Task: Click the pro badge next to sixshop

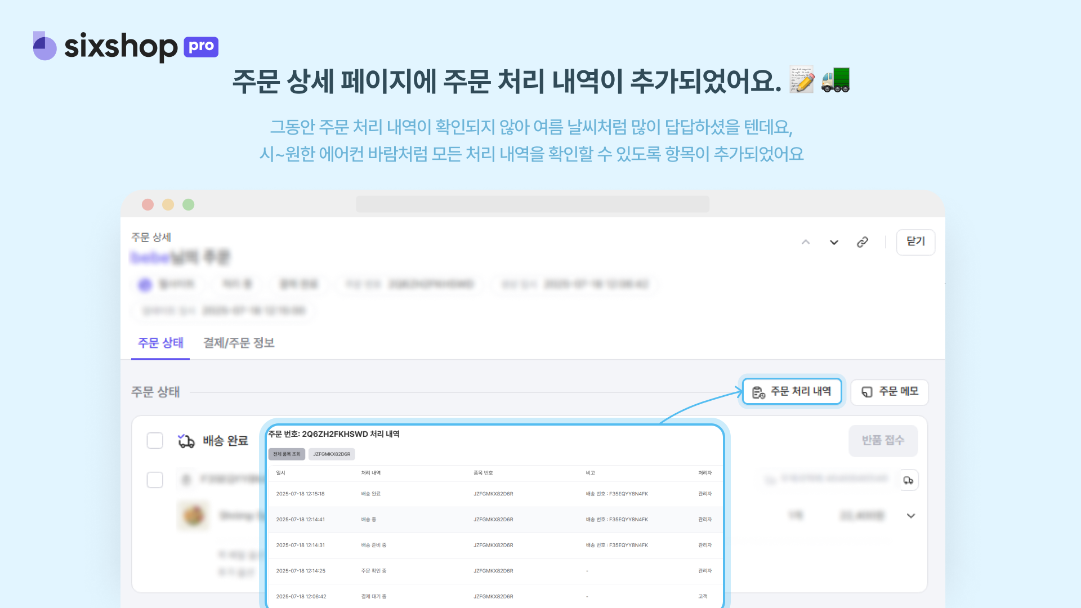Action: click(201, 47)
